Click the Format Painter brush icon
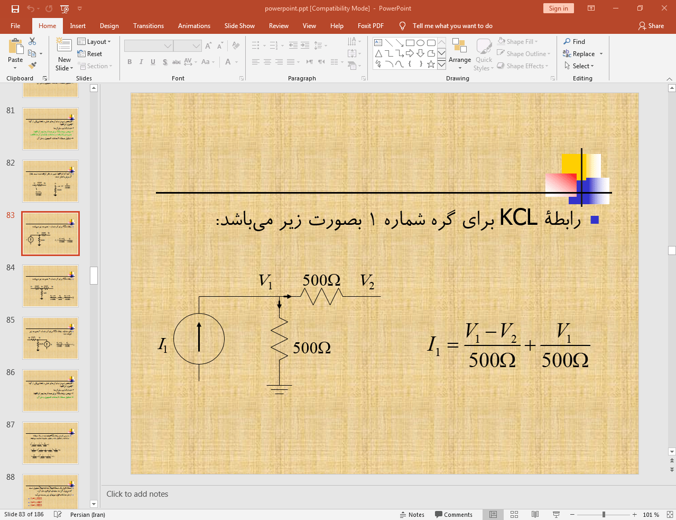This screenshot has width=676, height=520. tap(32, 66)
